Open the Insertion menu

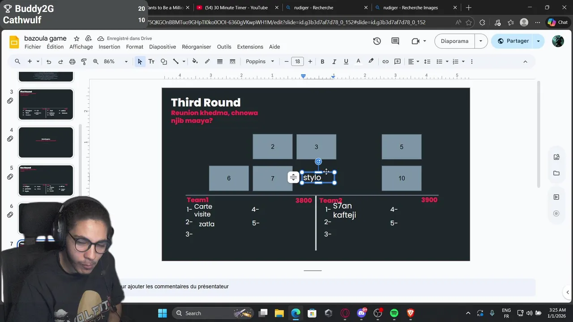110,47
